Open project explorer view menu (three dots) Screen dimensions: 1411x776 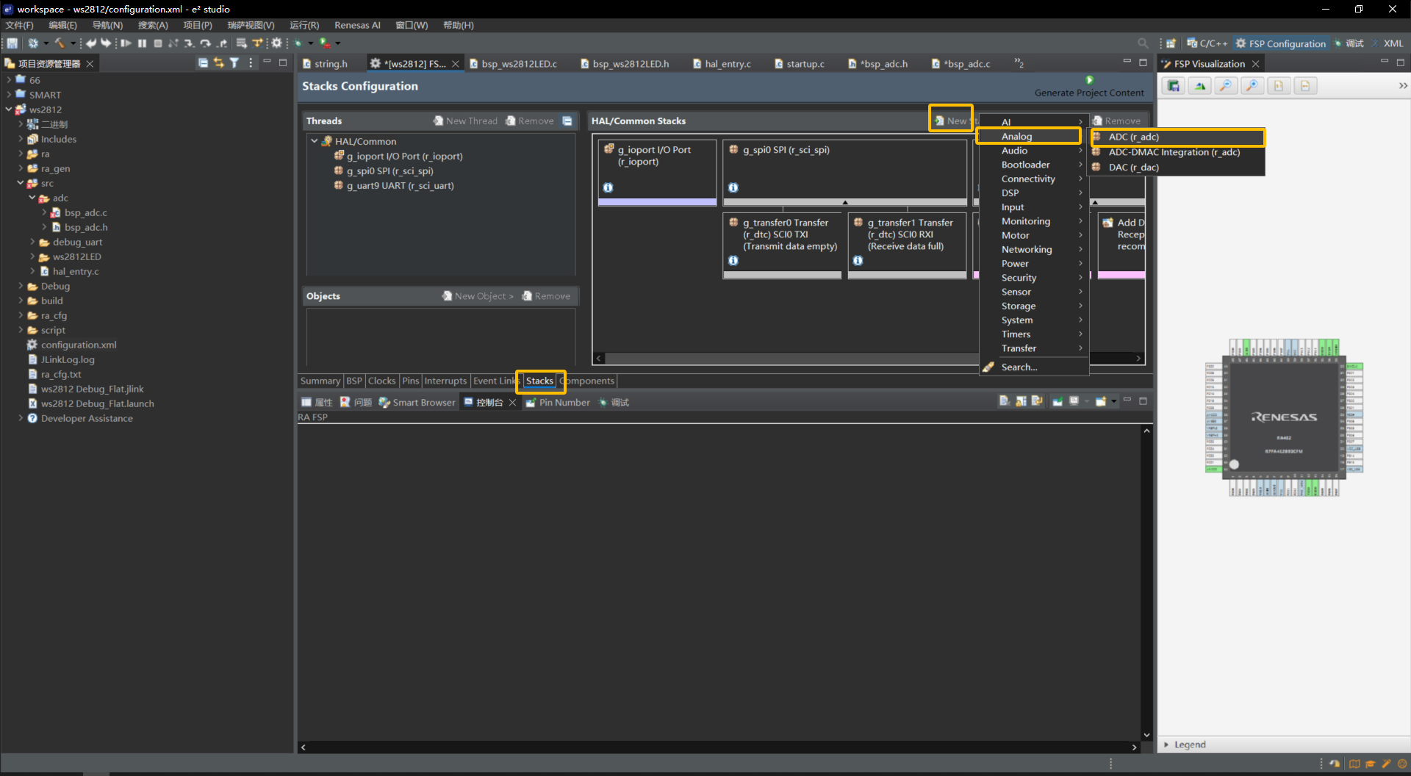251,63
